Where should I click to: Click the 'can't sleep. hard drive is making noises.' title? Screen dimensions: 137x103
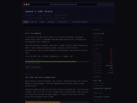[40, 77]
